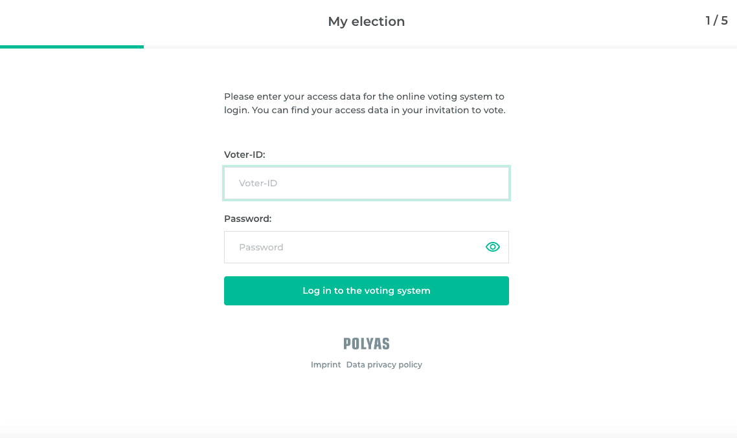Open the Imprint link

[326, 365]
